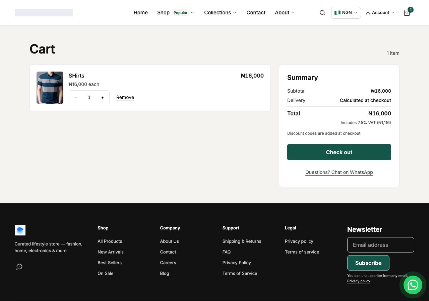Open the FAQ footer link
The height and width of the screenshot is (301, 429).
click(x=227, y=252)
